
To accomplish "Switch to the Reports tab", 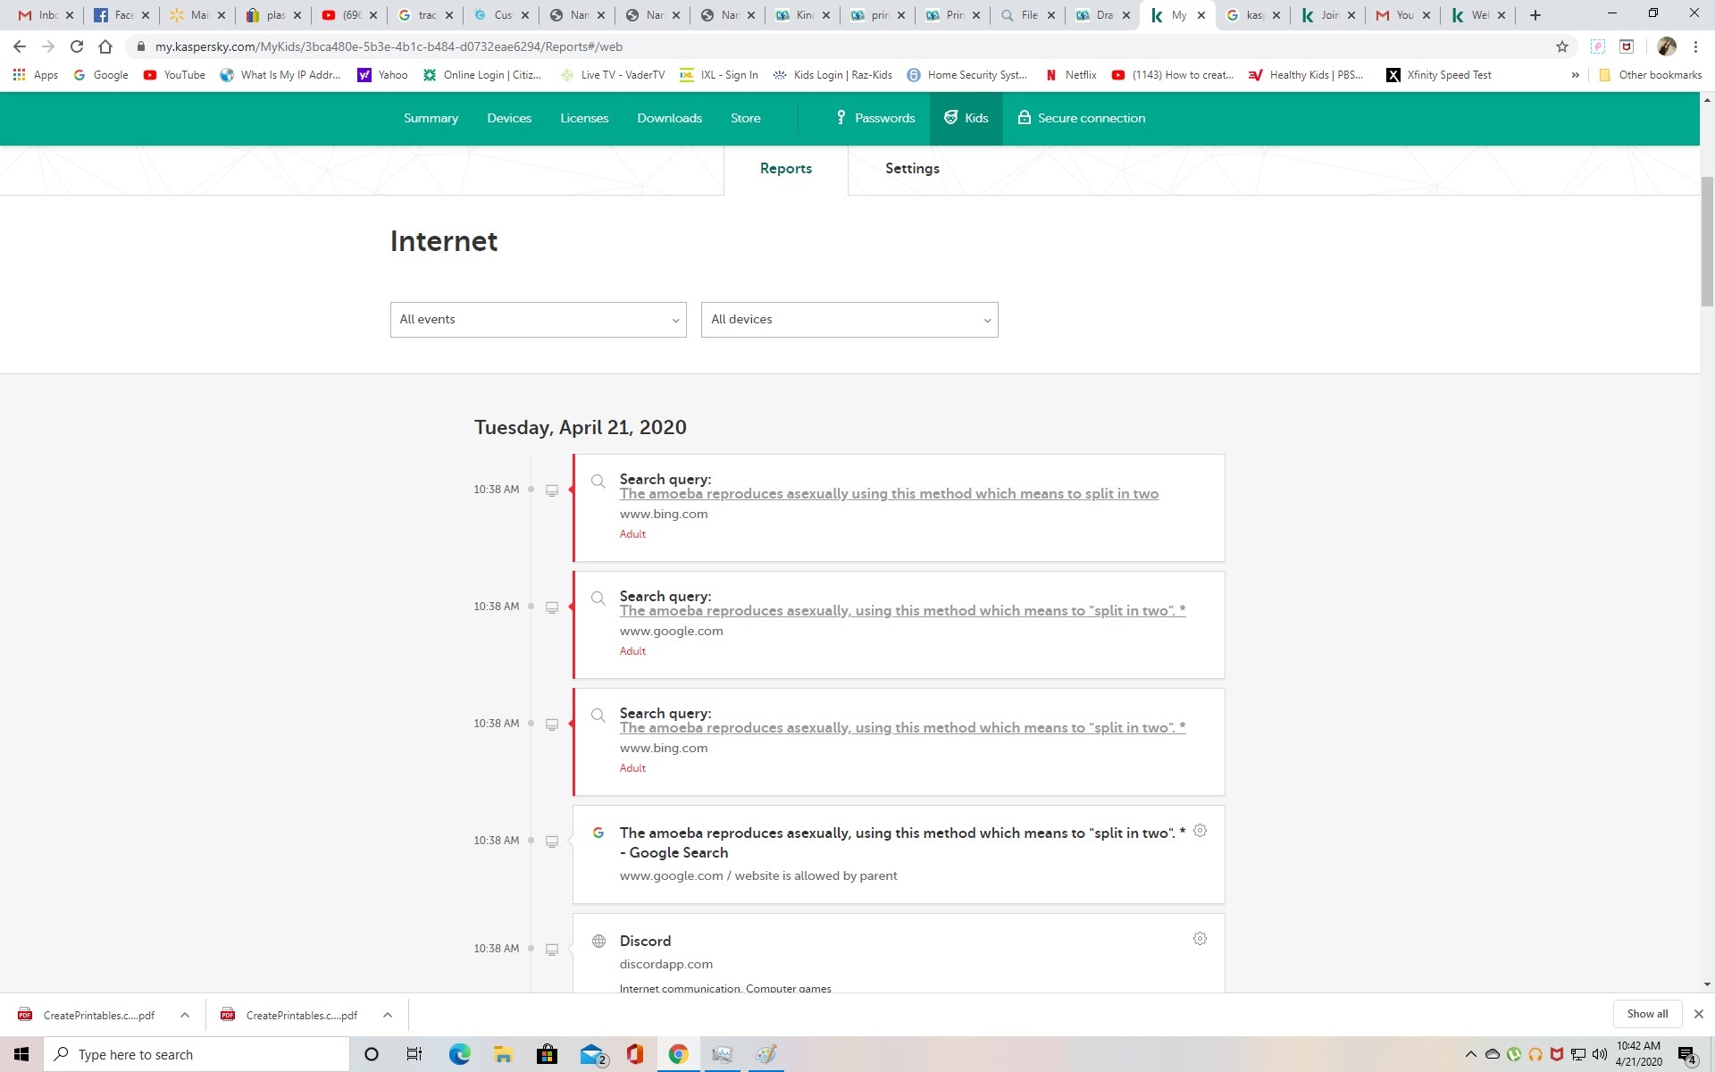I will (x=786, y=169).
